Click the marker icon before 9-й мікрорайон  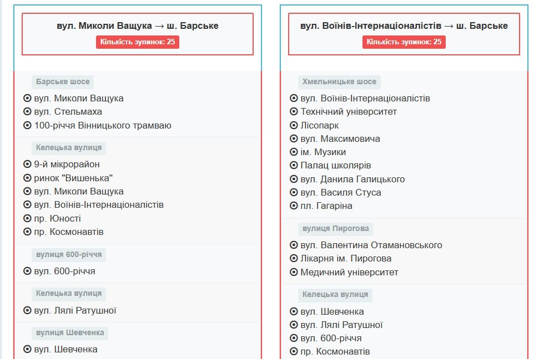pos(27,165)
